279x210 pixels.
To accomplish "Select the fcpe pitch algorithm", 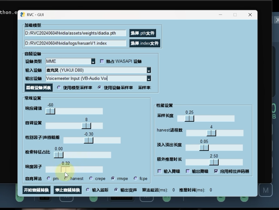I will click(x=136, y=178).
